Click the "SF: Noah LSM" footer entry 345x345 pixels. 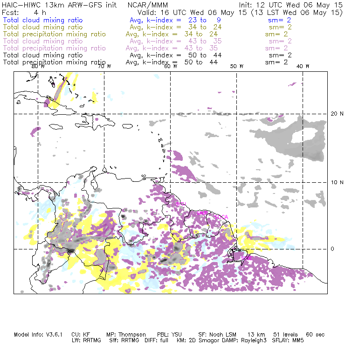point(217,335)
